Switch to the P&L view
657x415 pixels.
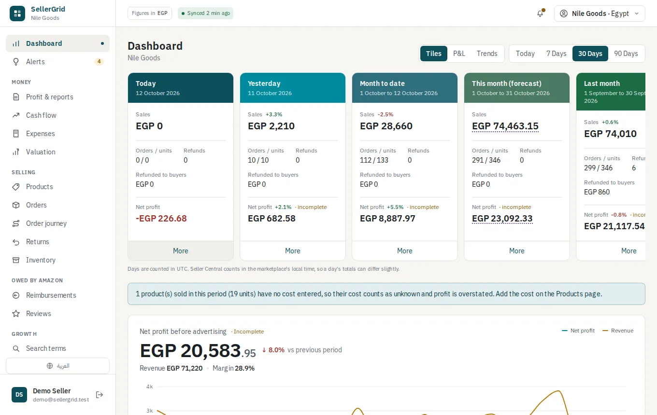coord(459,54)
